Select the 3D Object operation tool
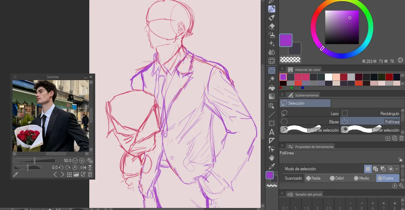405x210 pixels. coord(272,106)
